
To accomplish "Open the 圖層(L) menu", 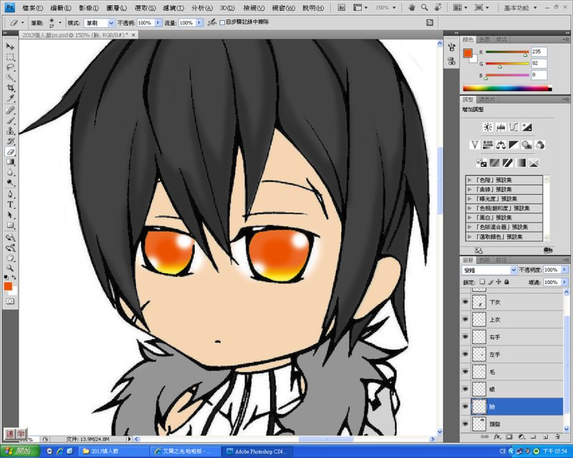I will click(x=117, y=8).
